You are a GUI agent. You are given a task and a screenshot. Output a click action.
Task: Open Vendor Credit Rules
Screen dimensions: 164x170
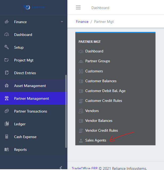pyautogui.click(x=101, y=131)
